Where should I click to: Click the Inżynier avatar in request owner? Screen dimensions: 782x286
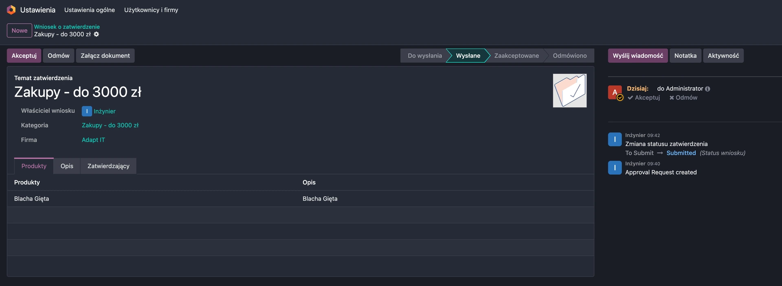tap(87, 111)
